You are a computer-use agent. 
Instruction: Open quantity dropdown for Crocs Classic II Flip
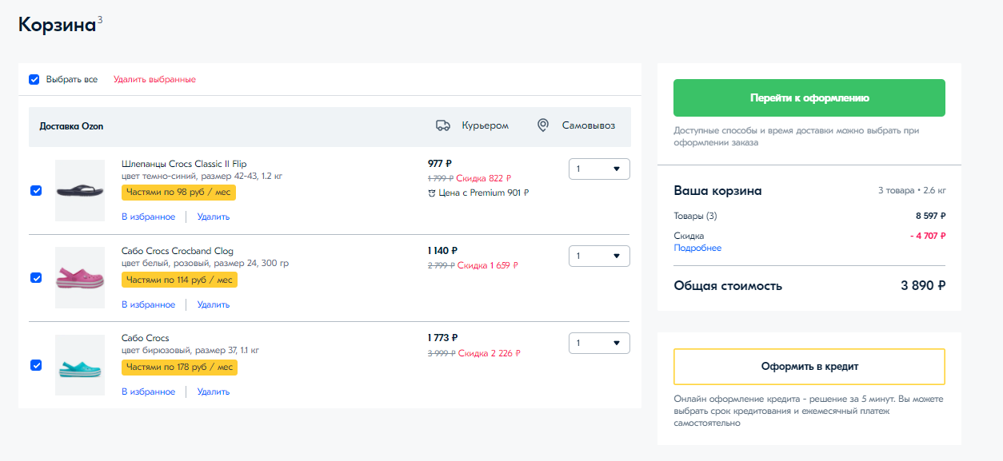click(599, 169)
